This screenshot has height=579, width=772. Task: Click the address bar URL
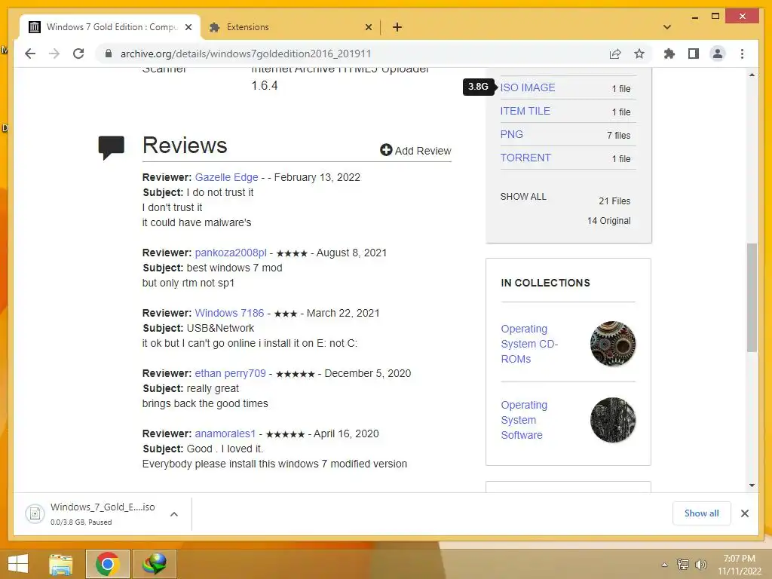246,54
